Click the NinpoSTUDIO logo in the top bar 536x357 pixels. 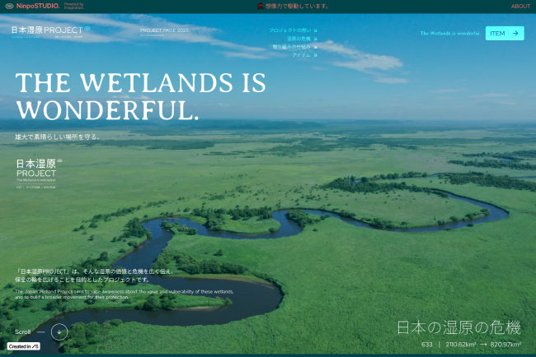coord(36,6)
